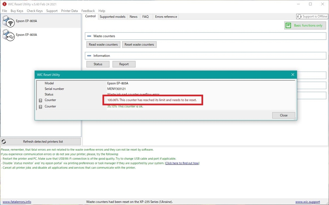
Task: Click the Model value Epson EP-803A in dialog
Action: (x=118, y=83)
